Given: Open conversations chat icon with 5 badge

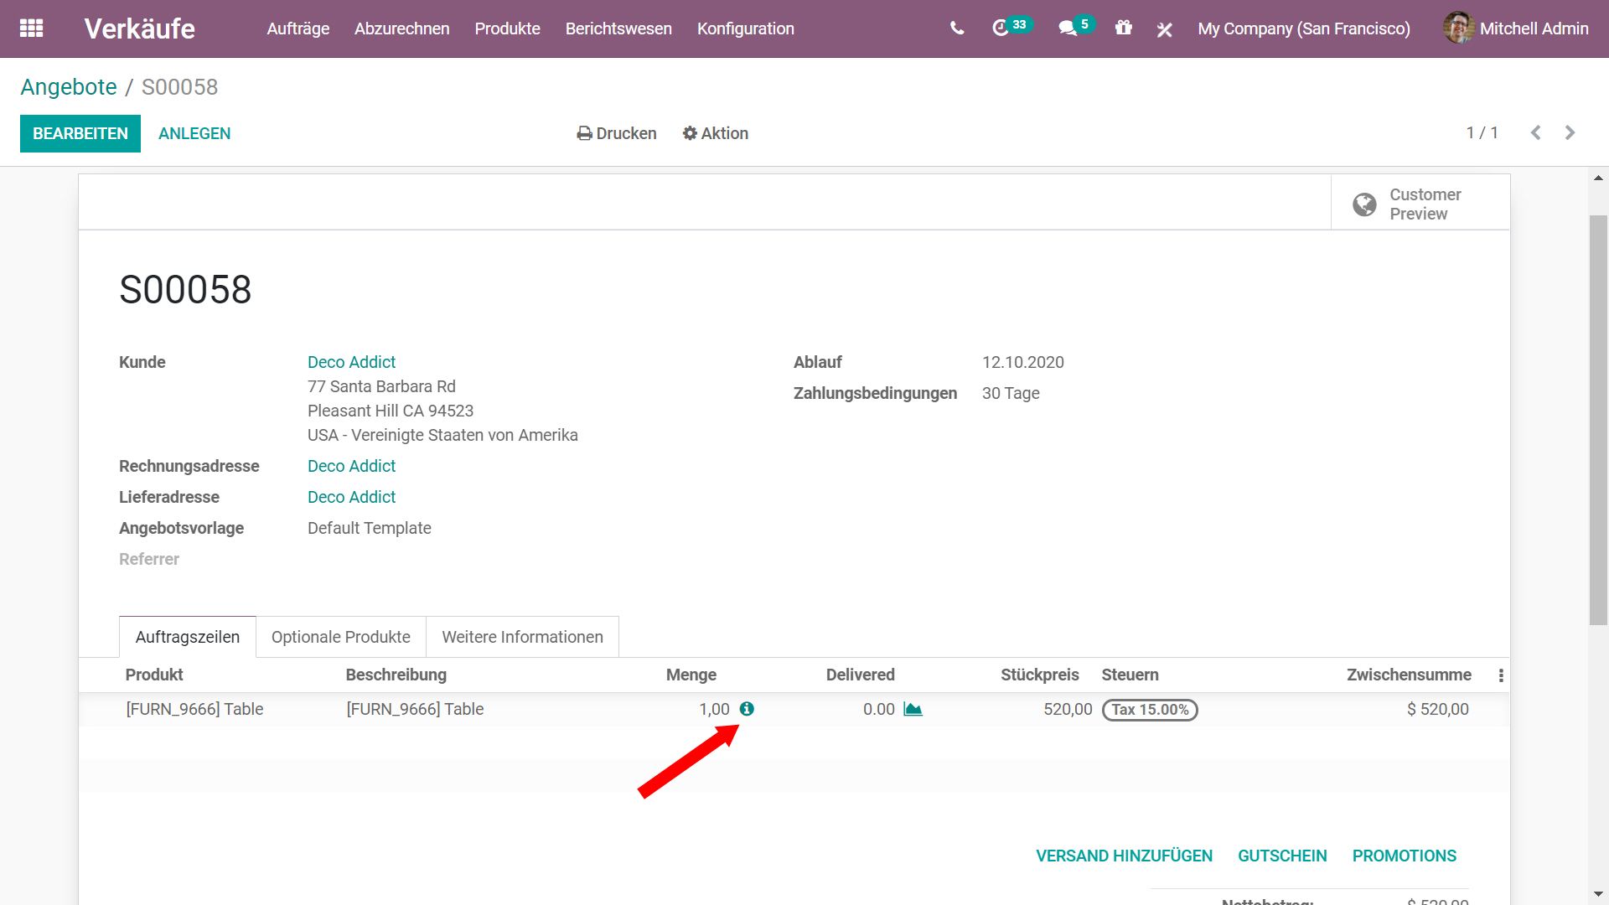Looking at the screenshot, I should [x=1067, y=28].
